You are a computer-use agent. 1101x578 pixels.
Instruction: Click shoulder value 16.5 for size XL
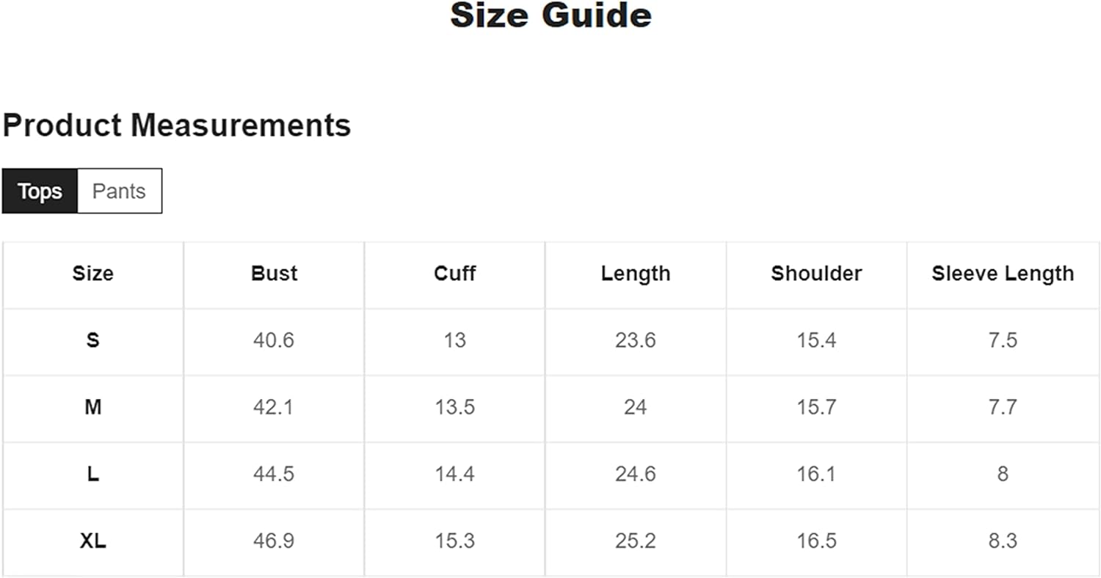816,541
